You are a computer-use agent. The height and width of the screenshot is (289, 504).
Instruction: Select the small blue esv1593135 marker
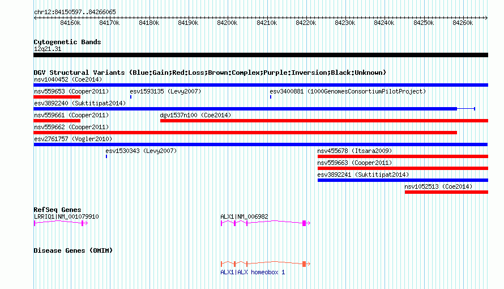click(x=131, y=97)
